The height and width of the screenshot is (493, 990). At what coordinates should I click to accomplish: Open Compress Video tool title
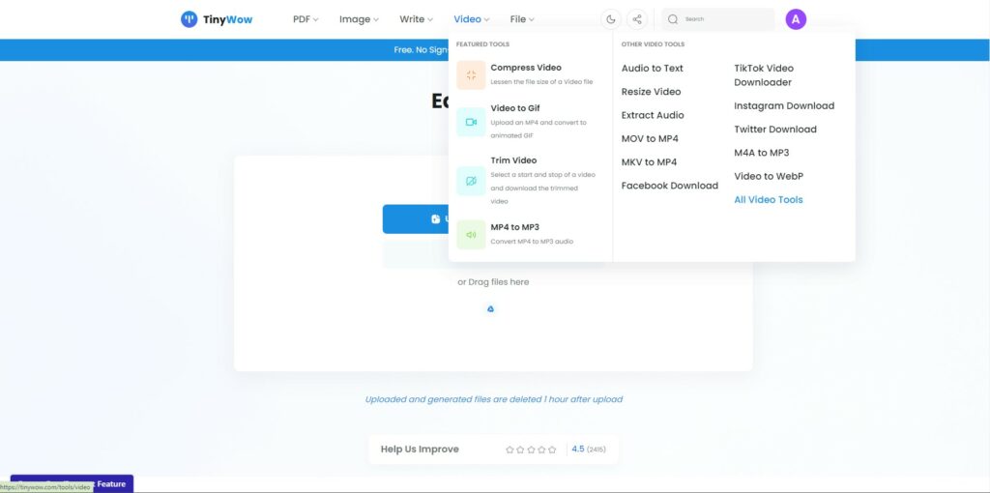coord(526,68)
